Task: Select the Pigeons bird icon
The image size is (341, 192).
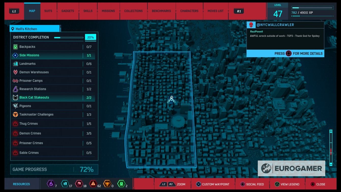Action: pos(15,106)
